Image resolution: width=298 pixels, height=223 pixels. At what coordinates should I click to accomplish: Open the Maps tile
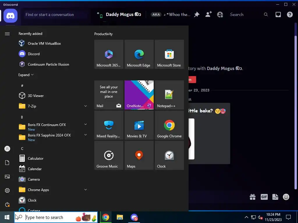(139, 155)
